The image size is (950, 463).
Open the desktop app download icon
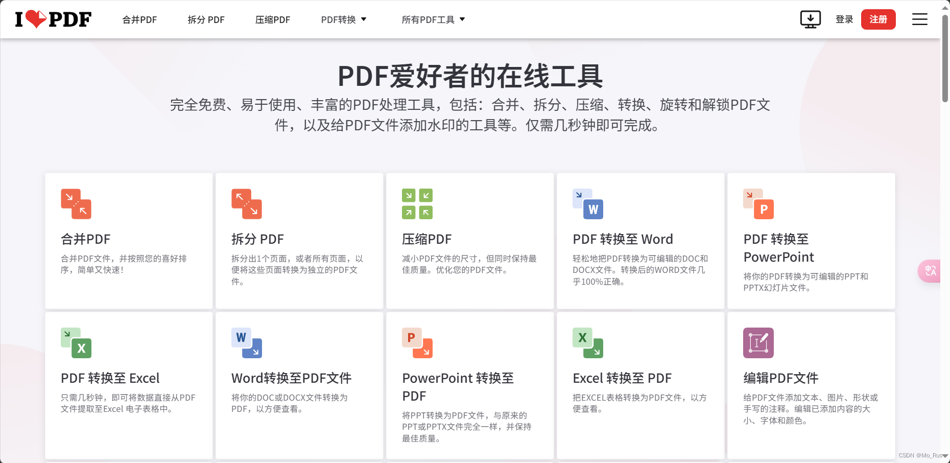click(x=811, y=19)
